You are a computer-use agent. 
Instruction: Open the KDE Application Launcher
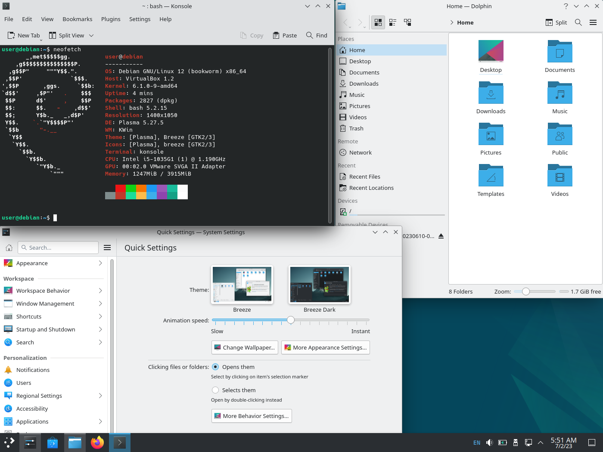(x=9, y=442)
